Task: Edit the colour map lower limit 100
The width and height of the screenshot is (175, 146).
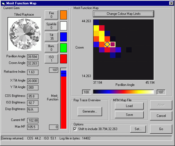Action: point(86,92)
